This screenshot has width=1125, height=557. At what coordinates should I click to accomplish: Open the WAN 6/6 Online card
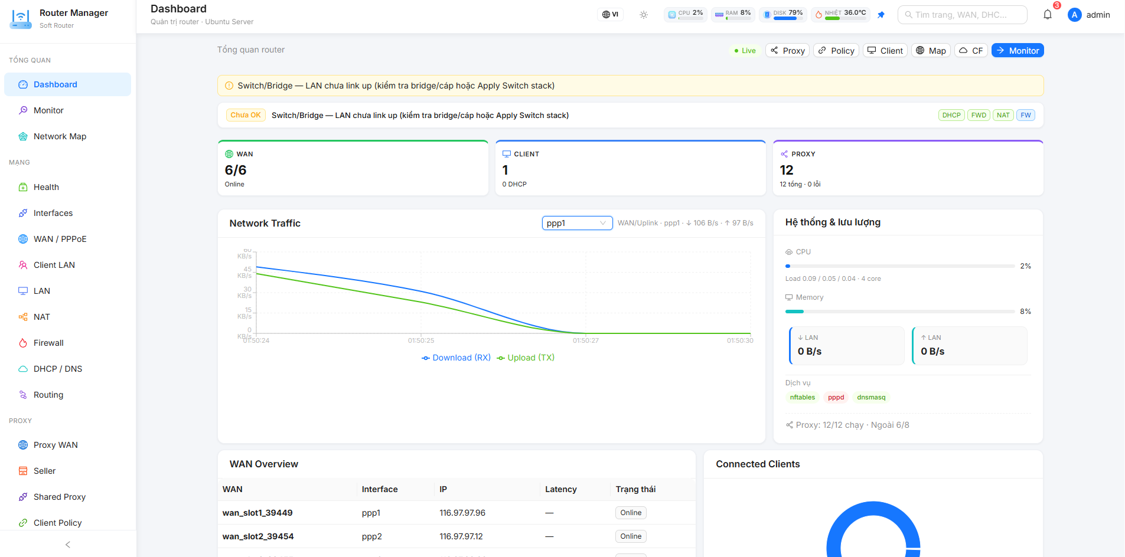(x=353, y=168)
